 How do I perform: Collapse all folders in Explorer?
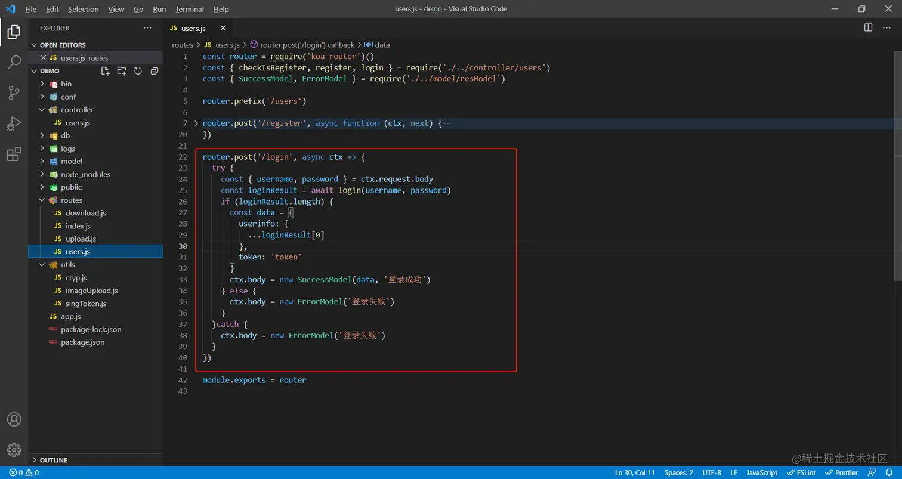point(154,71)
